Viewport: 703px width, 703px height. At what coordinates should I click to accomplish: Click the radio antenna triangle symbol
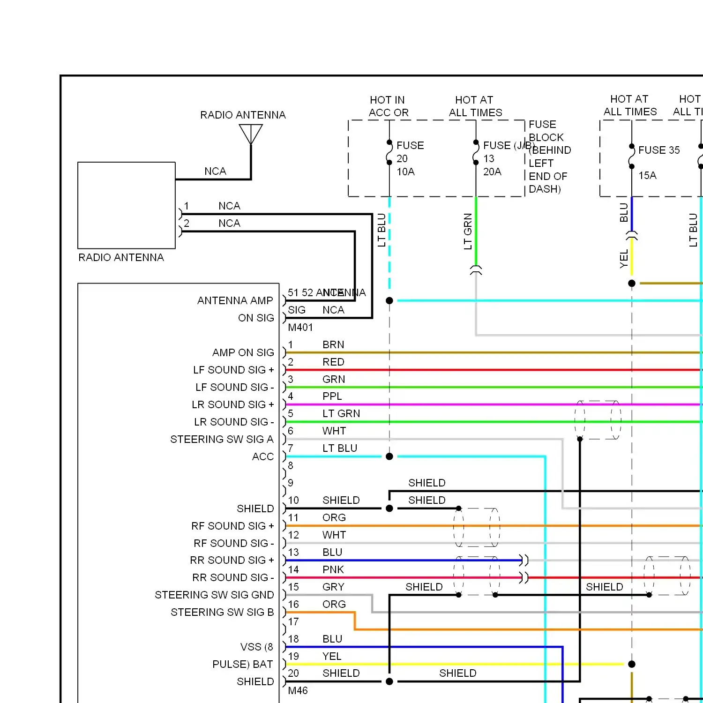point(251,134)
